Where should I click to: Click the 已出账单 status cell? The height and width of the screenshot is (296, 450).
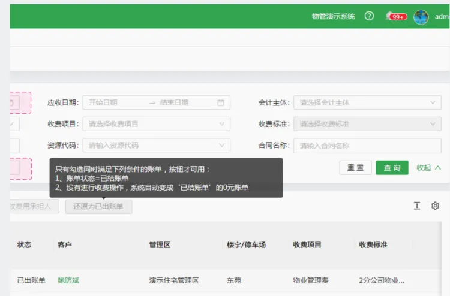(31, 280)
